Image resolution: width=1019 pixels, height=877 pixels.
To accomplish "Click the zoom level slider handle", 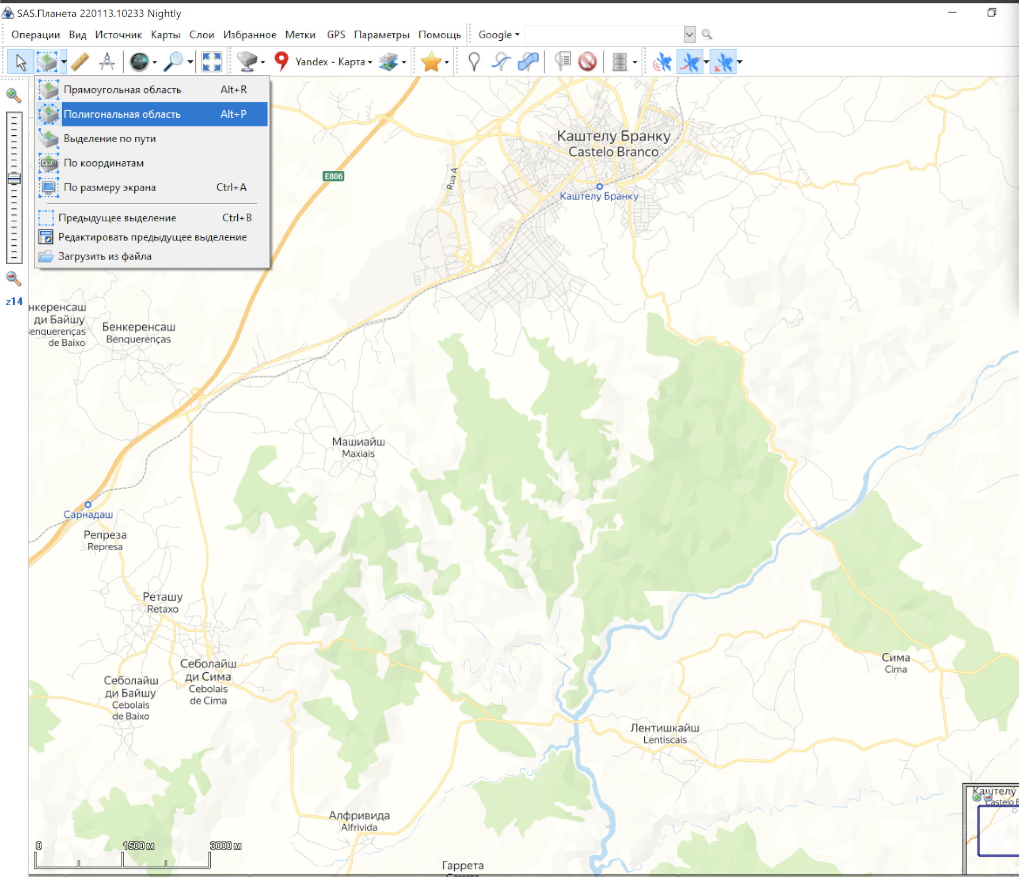I will tap(14, 179).
